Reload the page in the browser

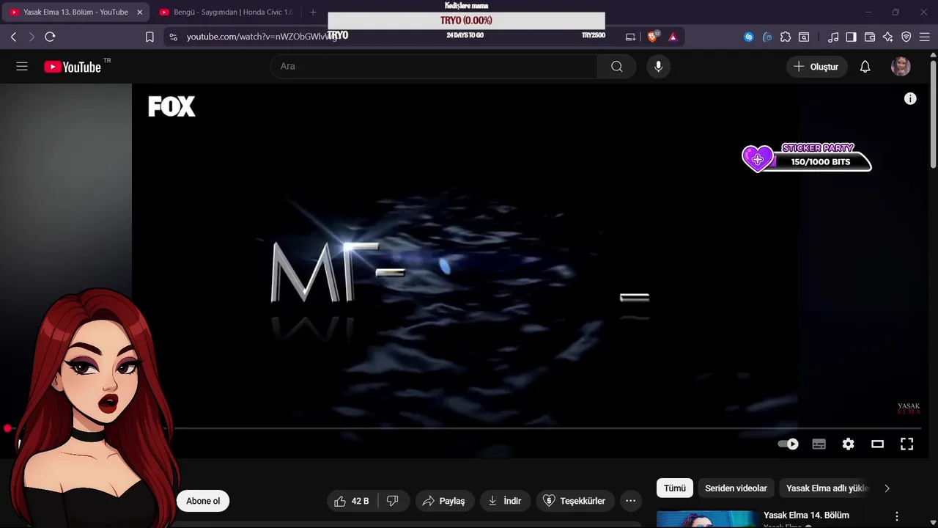click(x=50, y=37)
